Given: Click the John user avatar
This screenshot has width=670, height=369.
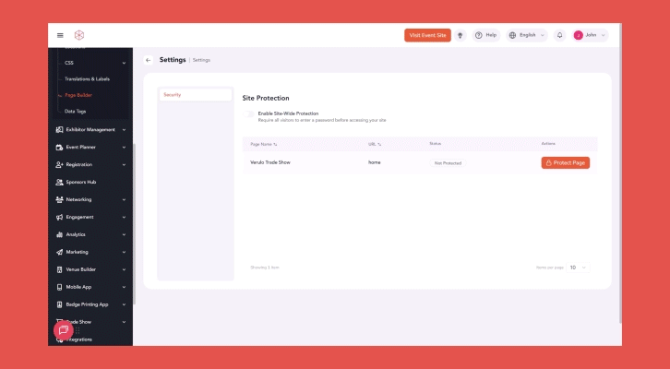Looking at the screenshot, I should 578,35.
